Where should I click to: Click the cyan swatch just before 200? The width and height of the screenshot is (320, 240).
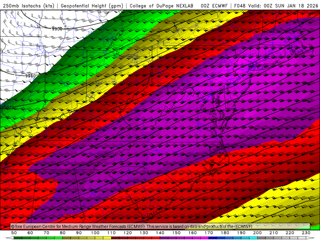tap(253, 238)
